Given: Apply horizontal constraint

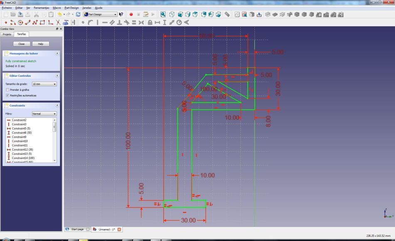Looking at the screenshot, I should pos(105,22).
